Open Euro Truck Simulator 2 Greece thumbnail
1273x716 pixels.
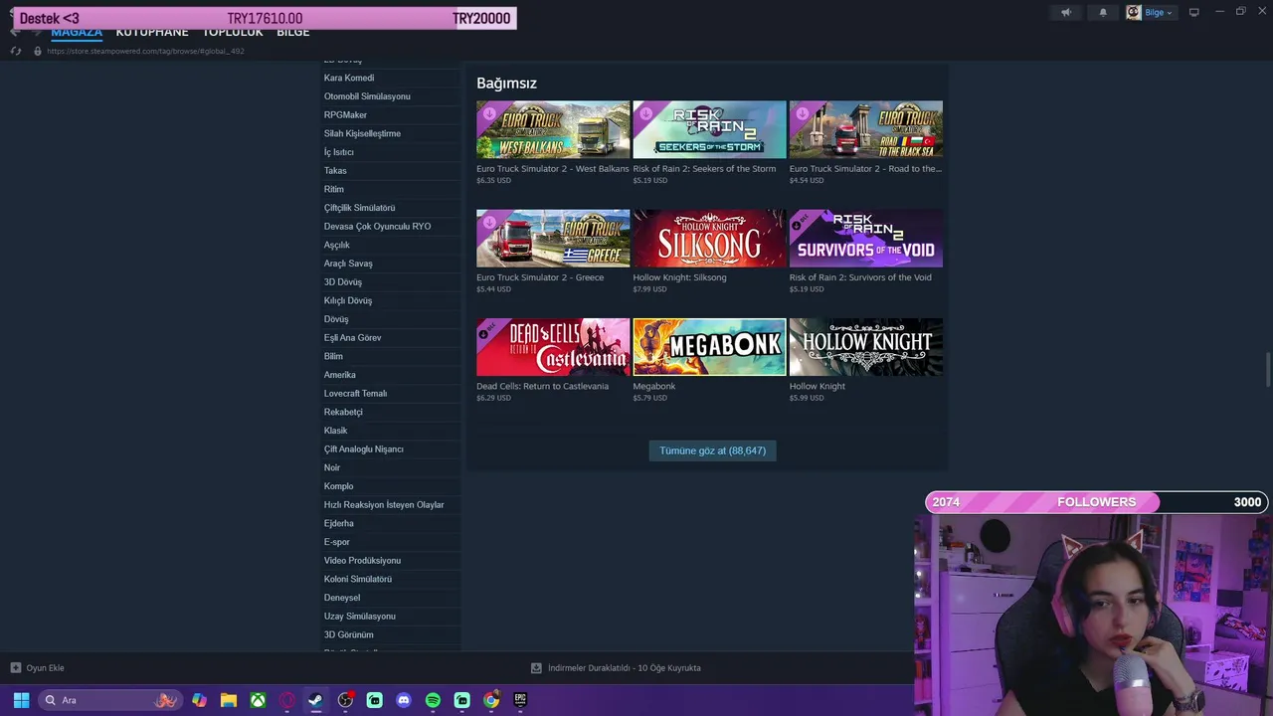[x=553, y=238]
